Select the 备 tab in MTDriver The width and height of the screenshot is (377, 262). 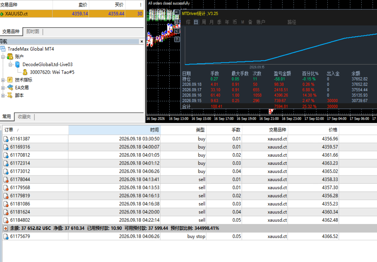[x=250, y=22]
